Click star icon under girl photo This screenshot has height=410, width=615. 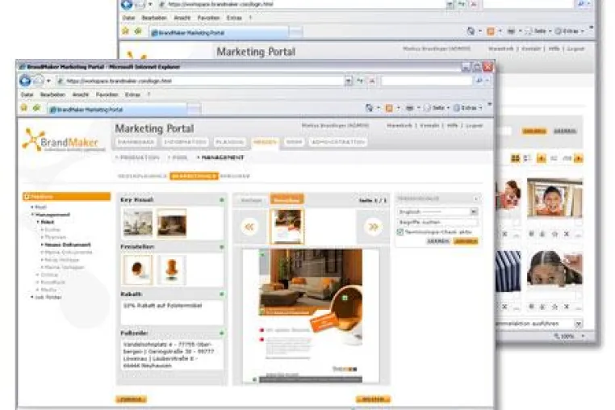[554, 307]
